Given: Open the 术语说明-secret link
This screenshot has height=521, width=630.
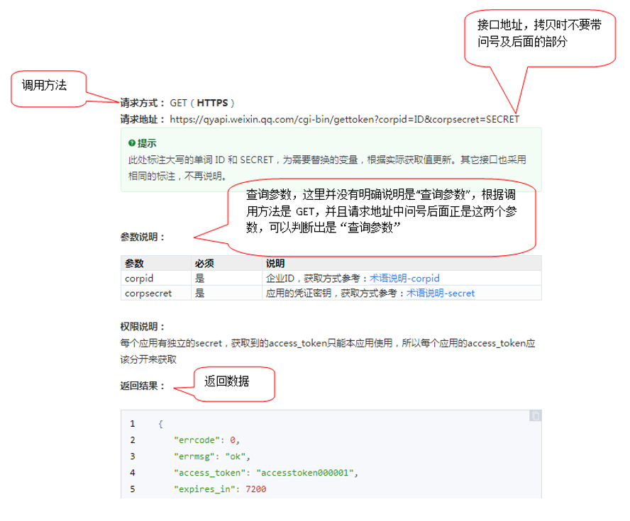Looking at the screenshot, I should pos(440,293).
